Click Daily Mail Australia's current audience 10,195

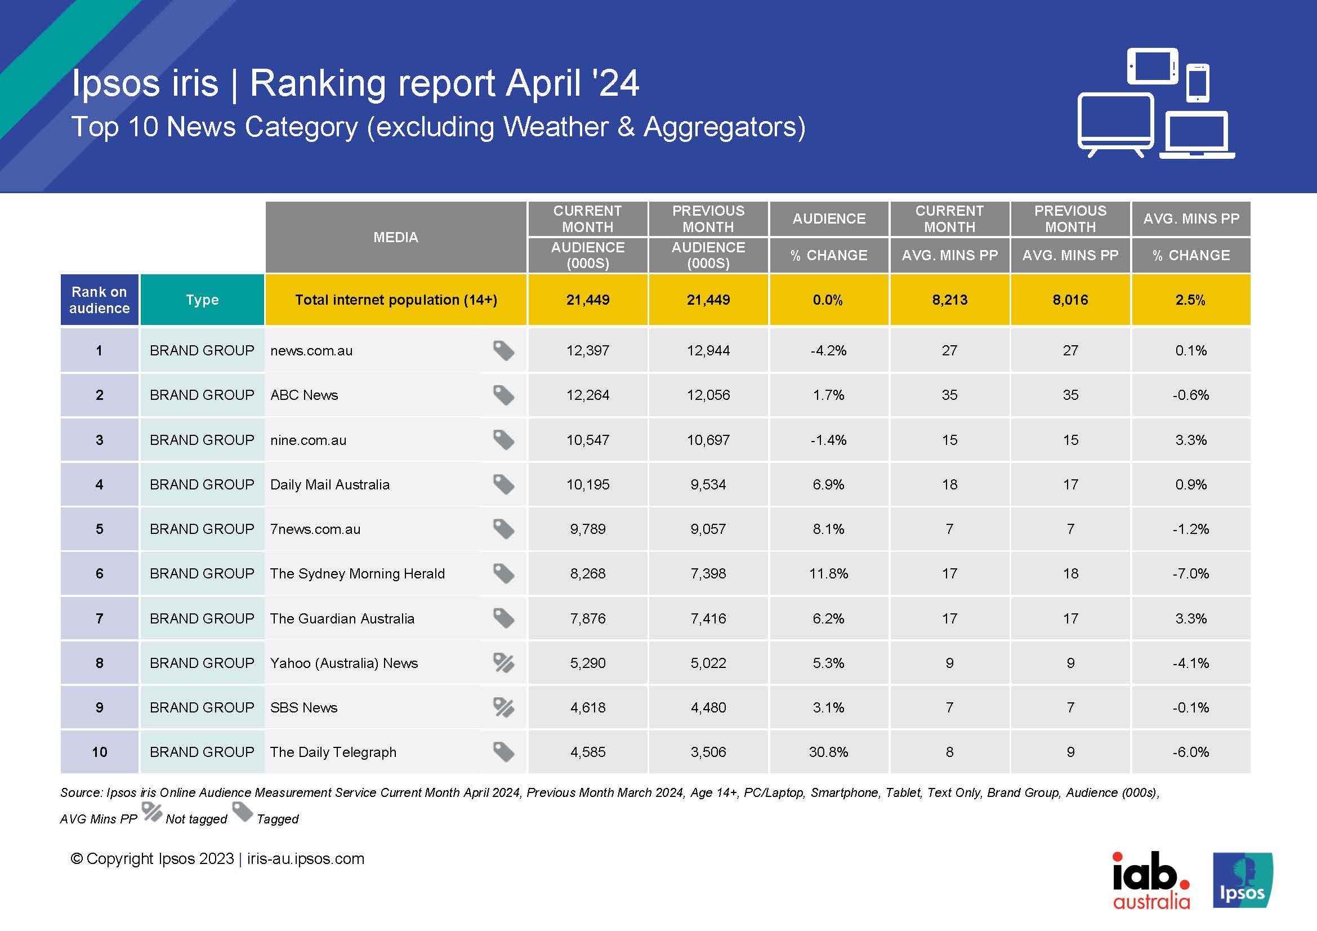587,485
